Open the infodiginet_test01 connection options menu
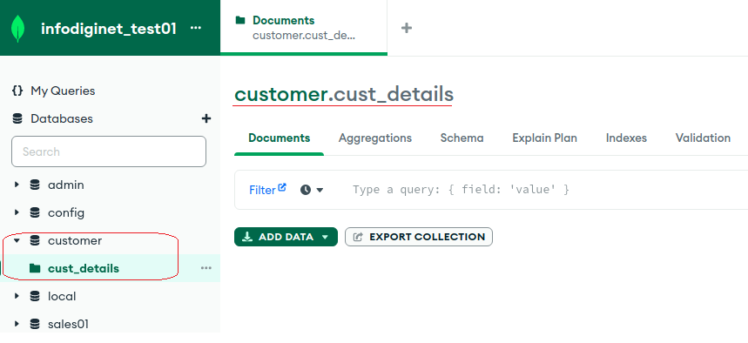748x343 pixels. 196,28
